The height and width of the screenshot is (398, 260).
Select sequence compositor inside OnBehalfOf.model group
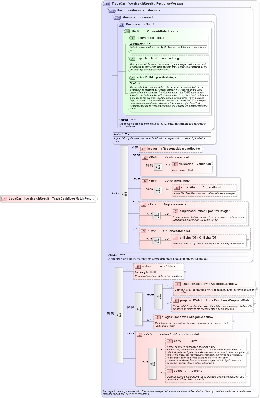[x=157, y=241]
